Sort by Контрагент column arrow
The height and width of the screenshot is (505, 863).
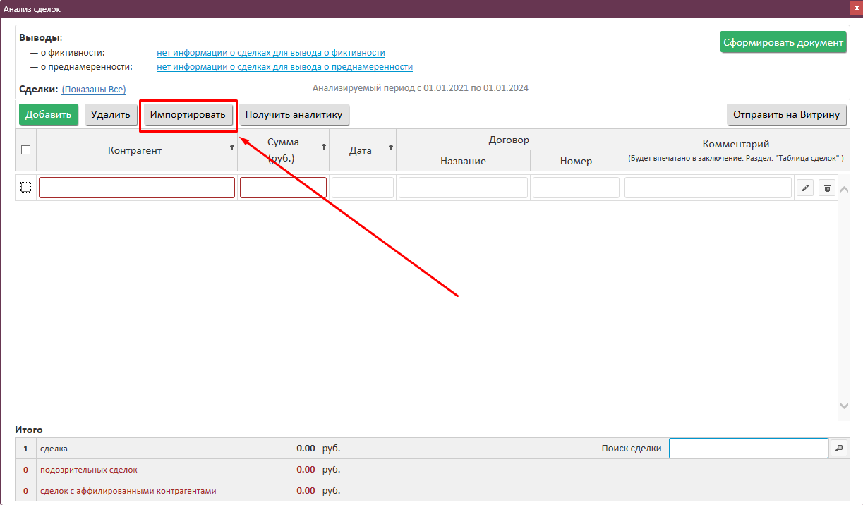coord(231,147)
